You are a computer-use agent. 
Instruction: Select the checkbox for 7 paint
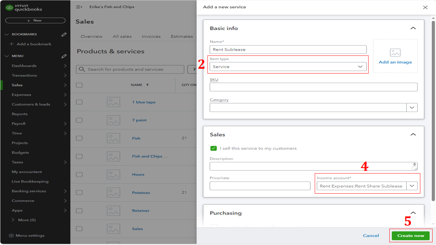79,120
